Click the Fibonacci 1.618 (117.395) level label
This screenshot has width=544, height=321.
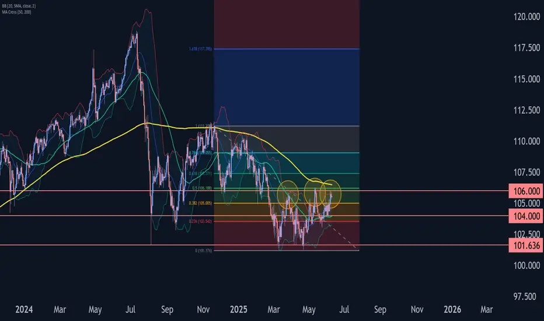coord(200,49)
